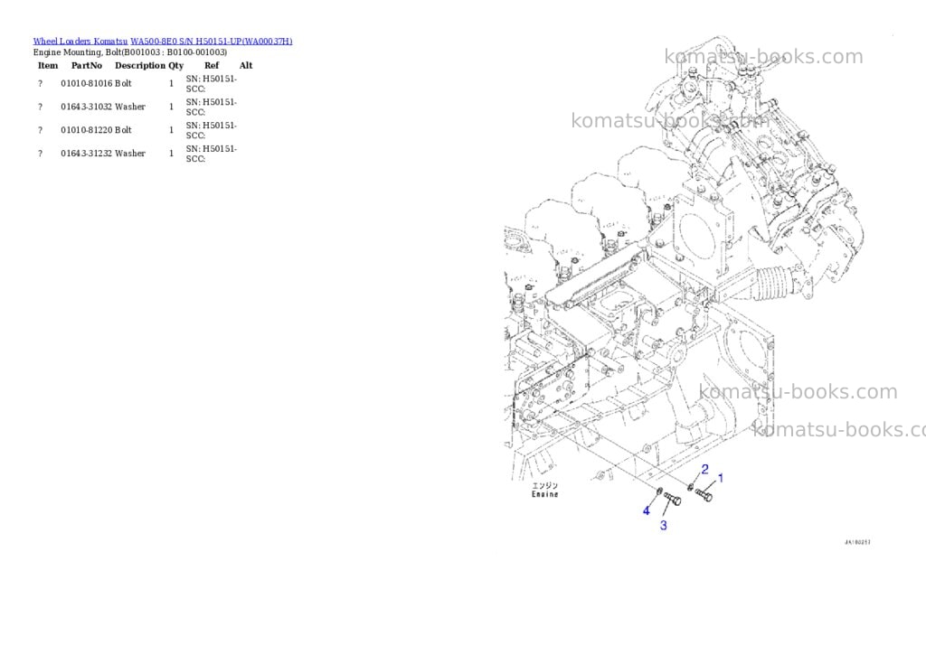926x655 pixels.
Task: Click the Description column header
Action: [x=140, y=65]
